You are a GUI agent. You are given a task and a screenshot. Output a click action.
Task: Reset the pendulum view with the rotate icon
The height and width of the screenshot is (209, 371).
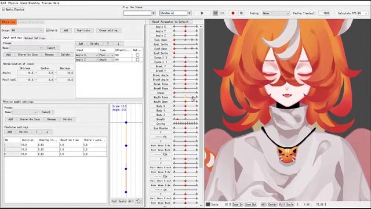pyautogui.click(x=139, y=201)
